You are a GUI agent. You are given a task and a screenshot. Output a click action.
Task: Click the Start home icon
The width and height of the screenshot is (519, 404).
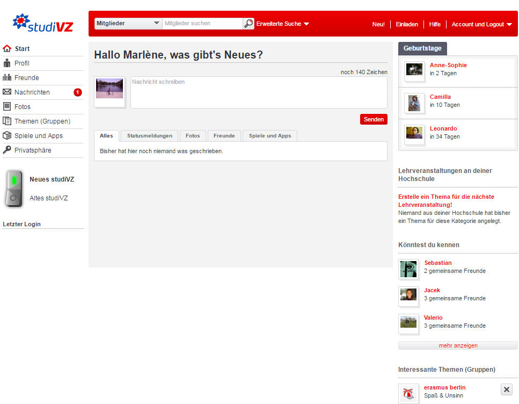(x=7, y=49)
